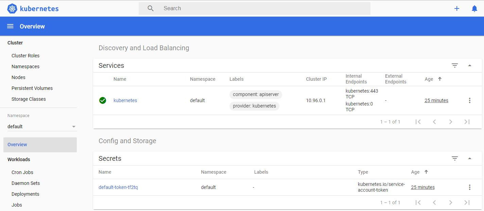Sort Services by Age column
484x211 pixels.
point(429,79)
